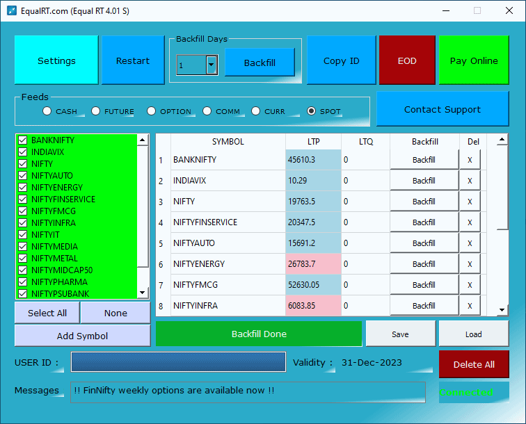Click Backfill in the NIFTYFMCG row

[424, 284]
